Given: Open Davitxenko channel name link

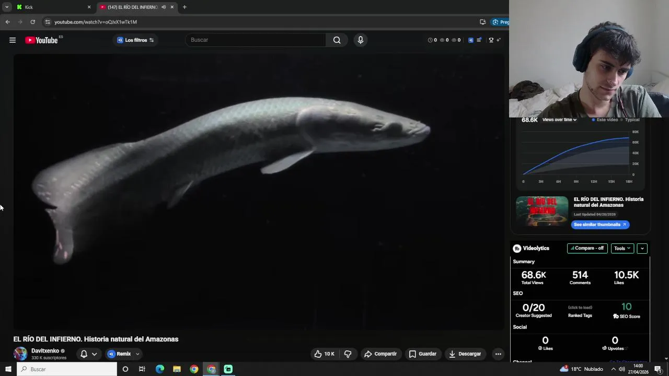Looking at the screenshot, I should point(45,351).
